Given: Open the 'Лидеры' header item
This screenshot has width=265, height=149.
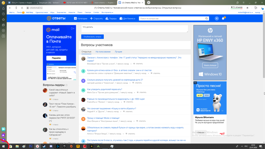Looking at the screenshot, I should 111,19.
